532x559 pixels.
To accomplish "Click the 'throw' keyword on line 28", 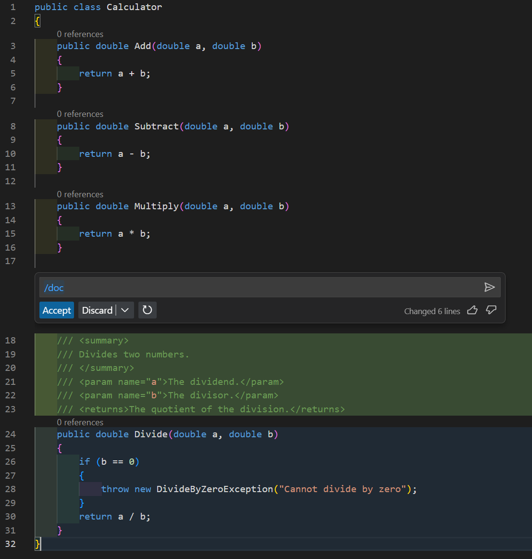I will tap(115, 489).
